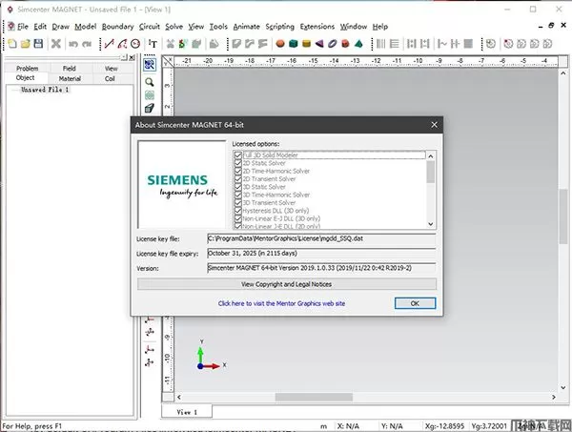Viewport: 572px width, 432px height.
Task: Select the Draw Line tool icon
Action: 109,44
